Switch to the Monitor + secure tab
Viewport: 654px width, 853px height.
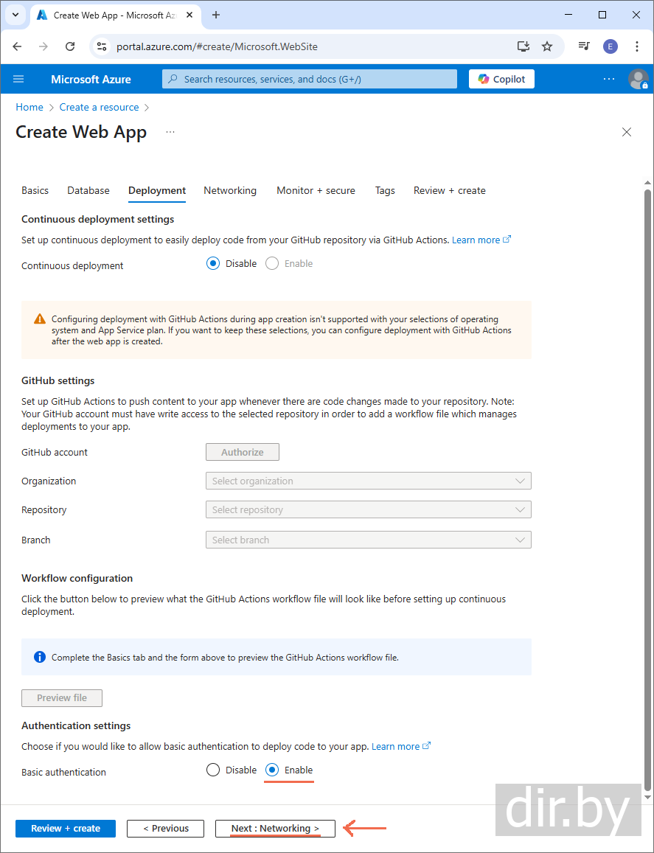coord(316,190)
